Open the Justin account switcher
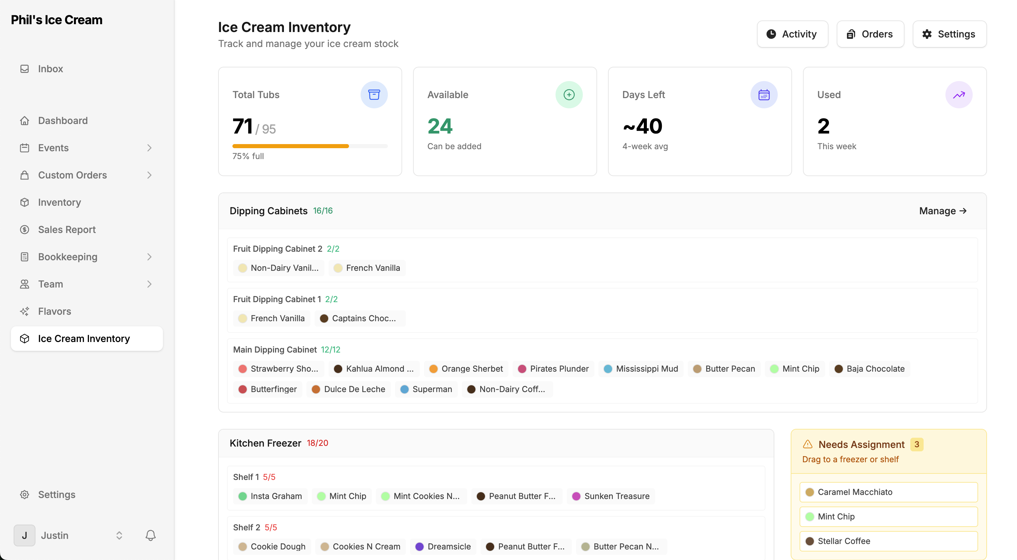Viewport: 1017px width, 560px height. pos(119,535)
